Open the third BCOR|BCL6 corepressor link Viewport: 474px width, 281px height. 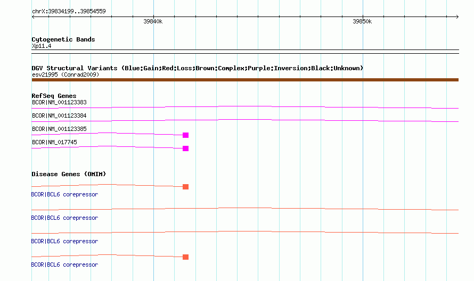pos(64,241)
